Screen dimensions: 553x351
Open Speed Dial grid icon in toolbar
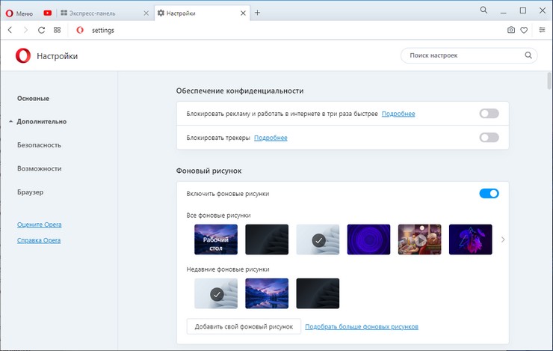pos(58,30)
